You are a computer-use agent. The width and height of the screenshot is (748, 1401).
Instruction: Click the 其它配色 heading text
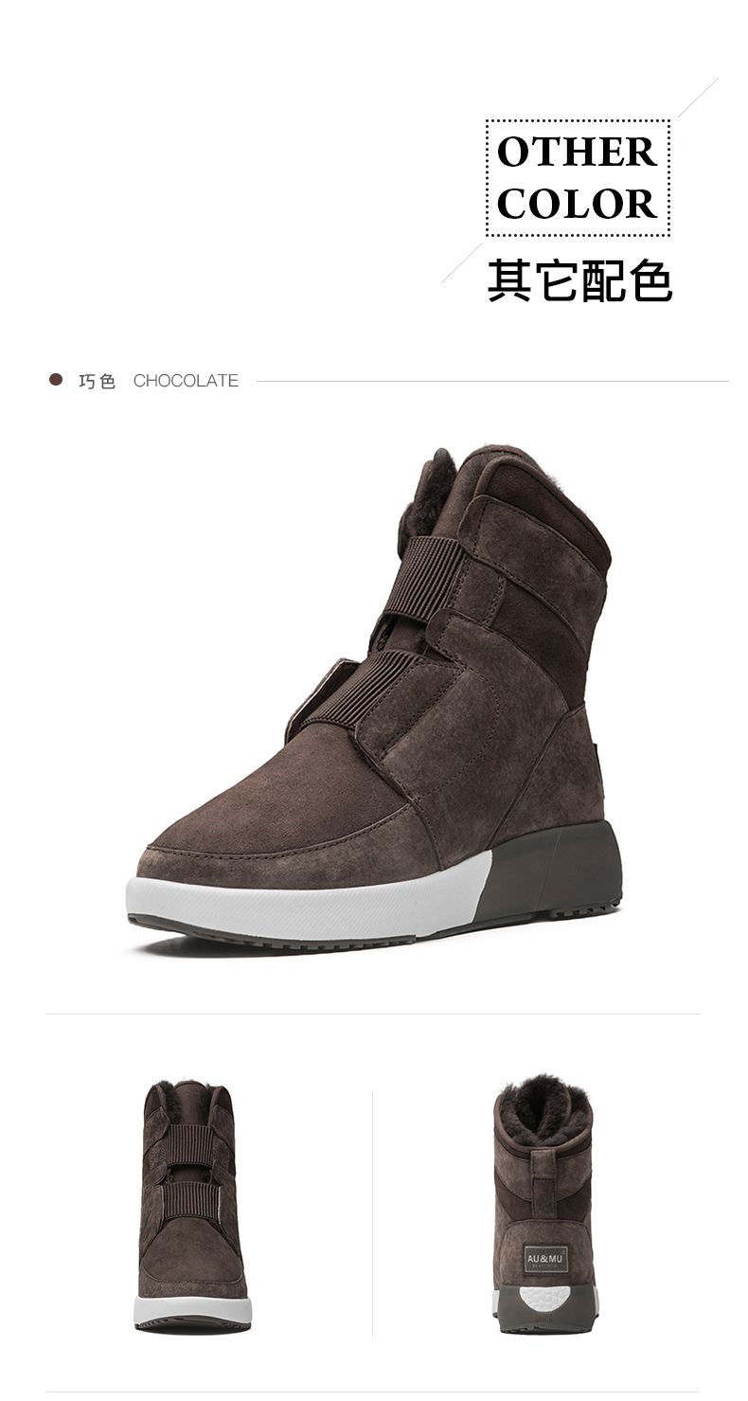click(579, 279)
